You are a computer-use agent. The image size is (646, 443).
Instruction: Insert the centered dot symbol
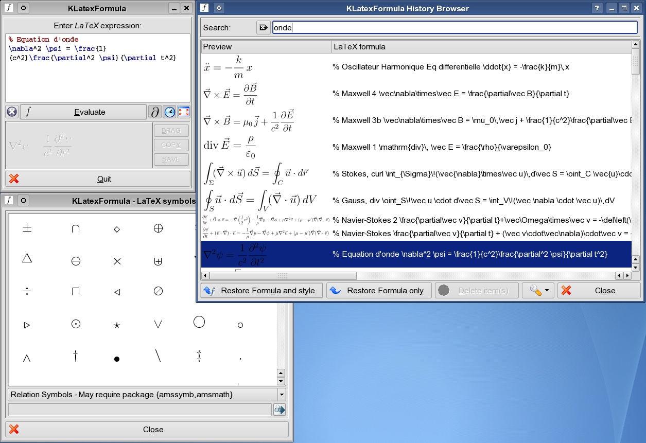point(240,359)
